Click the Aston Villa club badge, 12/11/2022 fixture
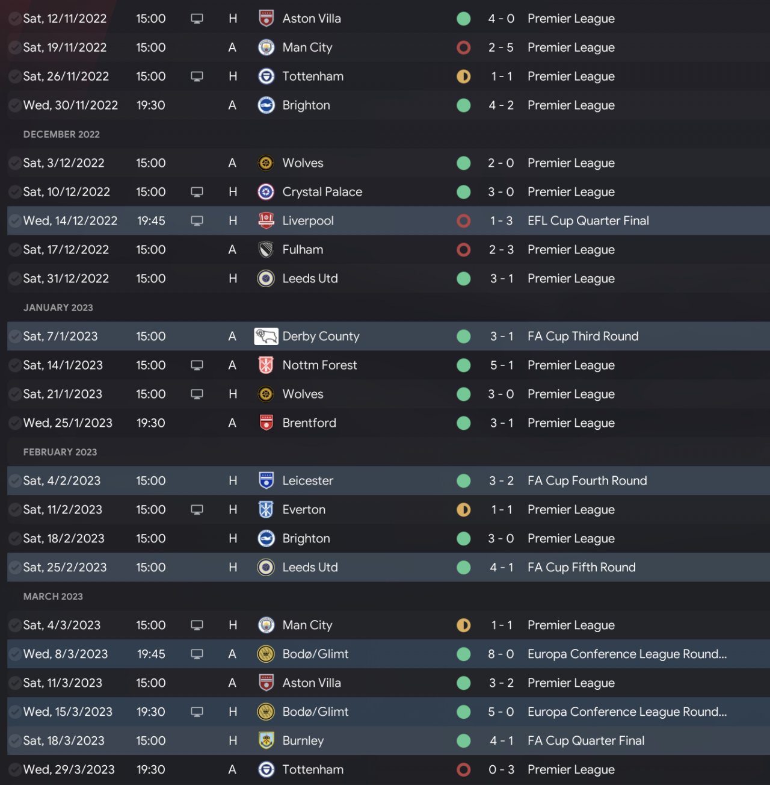Screen dimensions: 770x785 point(266,19)
